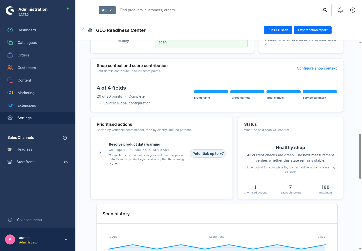Click the Catalogues > Products > GEO-DEMO-004 path
The image size is (362, 251).
point(139,150)
